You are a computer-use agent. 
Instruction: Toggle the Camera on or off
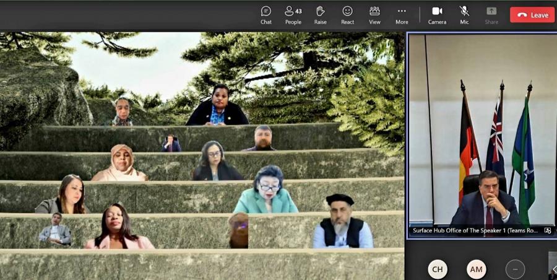(437, 15)
